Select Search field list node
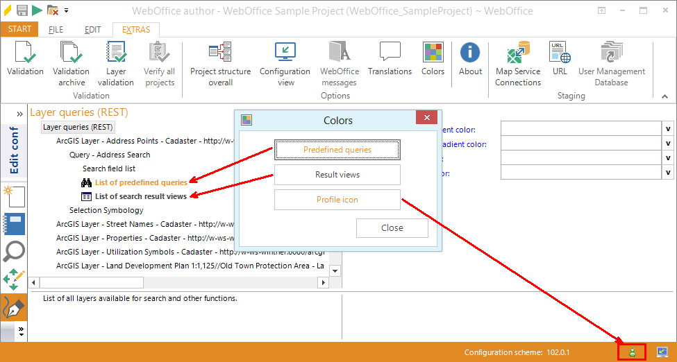Viewport: 677px width, 362px height. pyautogui.click(x=109, y=169)
